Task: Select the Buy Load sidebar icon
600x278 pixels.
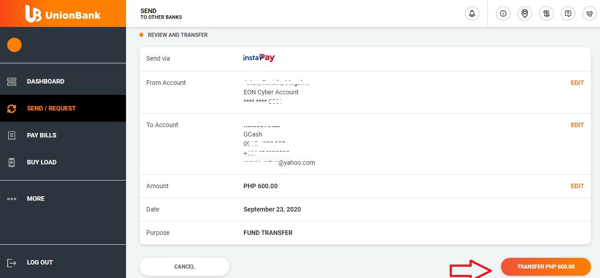Action: 11,162
